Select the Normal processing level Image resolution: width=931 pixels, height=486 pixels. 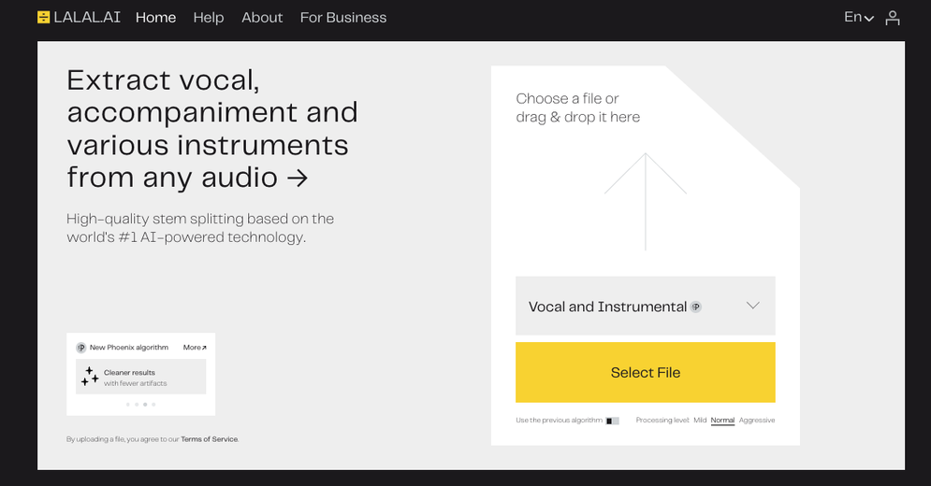pyautogui.click(x=722, y=421)
